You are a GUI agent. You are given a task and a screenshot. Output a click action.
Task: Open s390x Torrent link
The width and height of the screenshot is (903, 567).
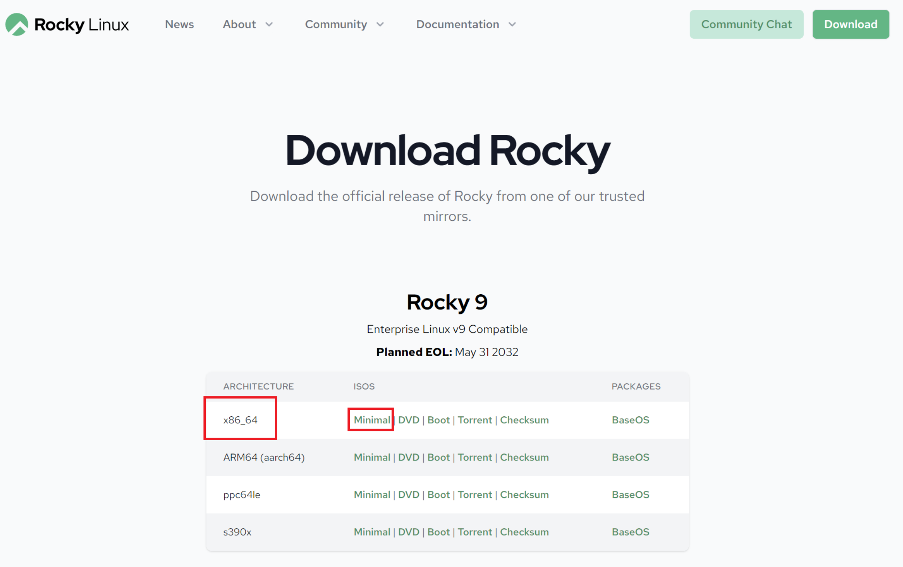[475, 532]
